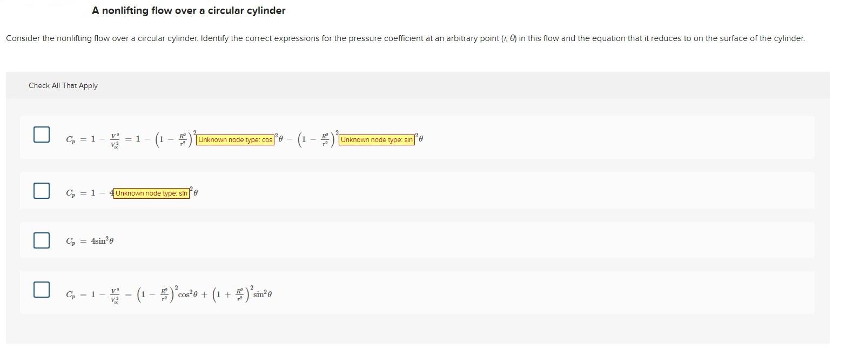Click the Cp symbol in the first equation
This screenshot has width=846, height=362.
click(x=70, y=139)
